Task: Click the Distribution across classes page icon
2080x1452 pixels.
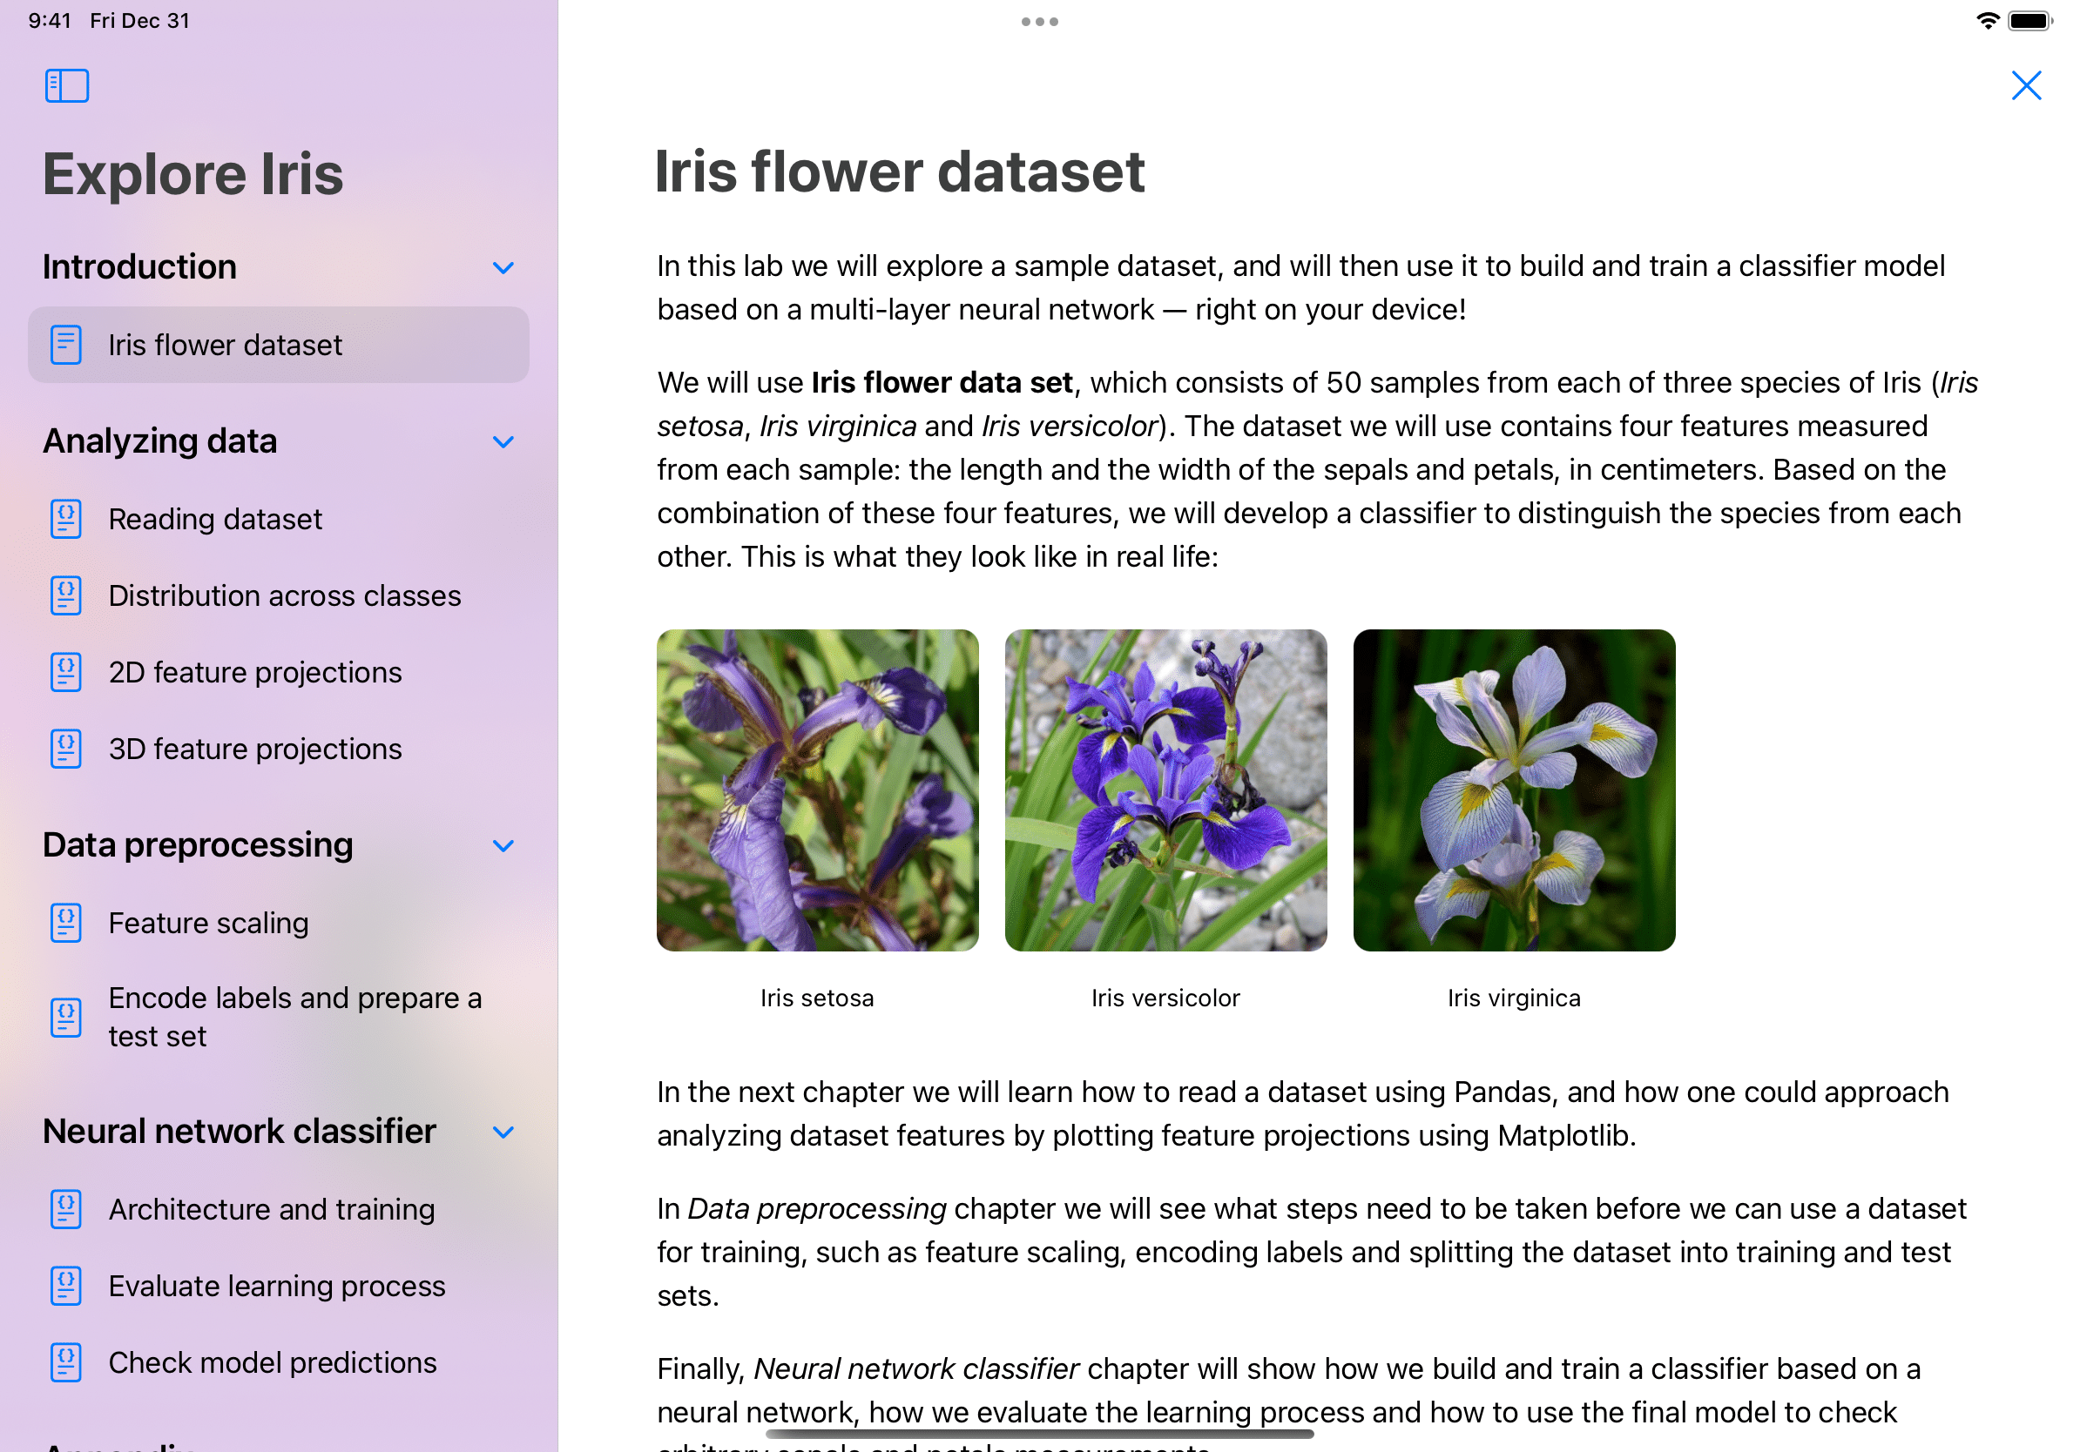Action: [x=66, y=595]
